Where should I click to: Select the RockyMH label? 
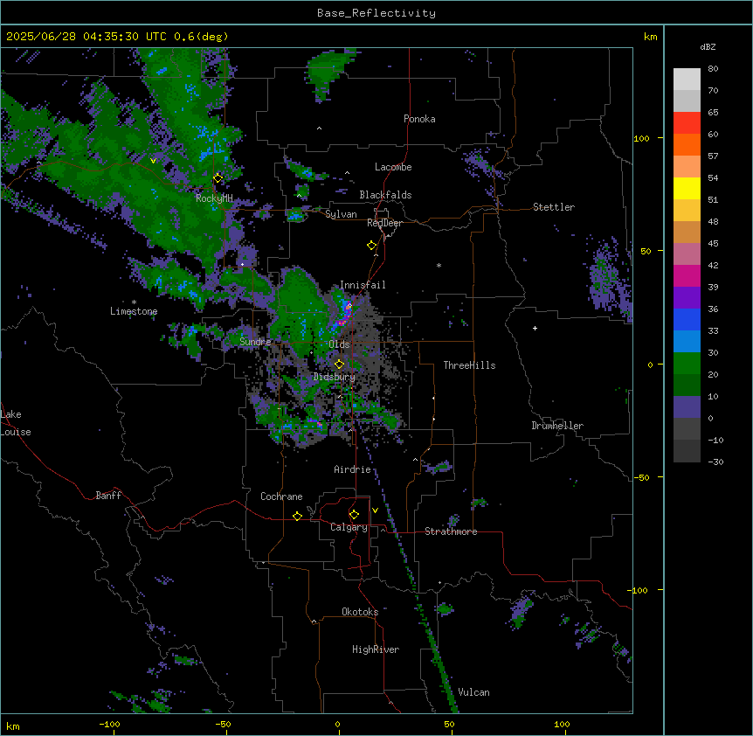214,198
